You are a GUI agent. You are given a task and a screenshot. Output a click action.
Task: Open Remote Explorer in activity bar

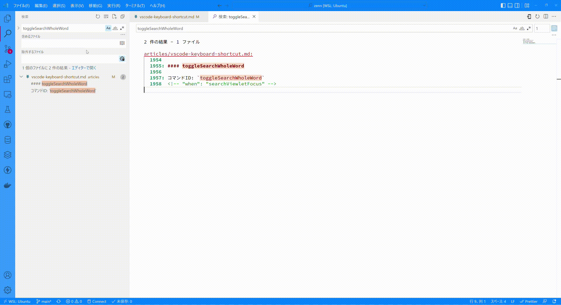pos(8,94)
